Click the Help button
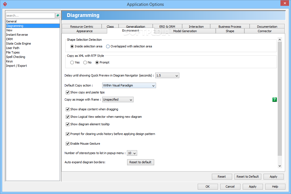291x194 pixels. click(275, 187)
